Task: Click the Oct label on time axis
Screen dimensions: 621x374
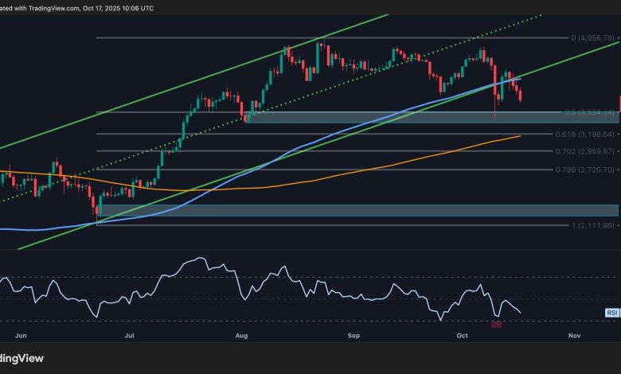Action: 463,336
